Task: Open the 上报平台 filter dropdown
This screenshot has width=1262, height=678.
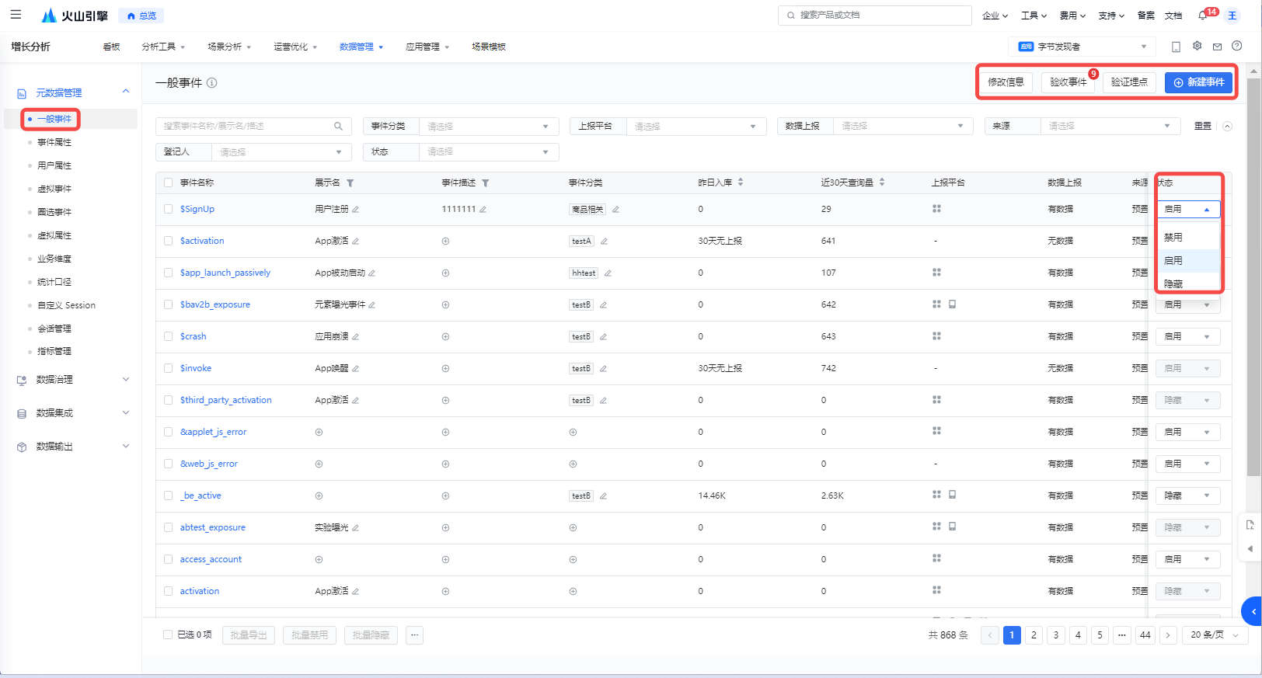Action: [x=696, y=127]
